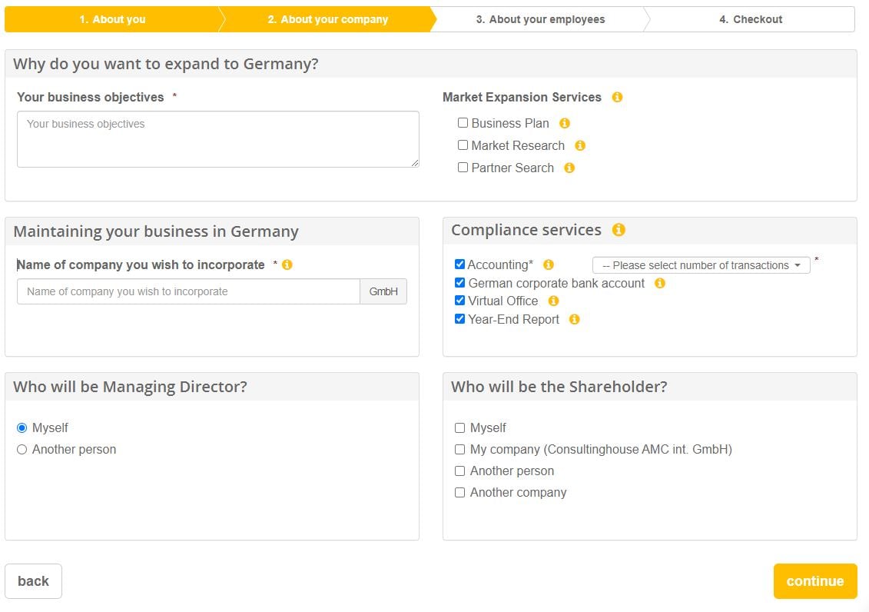Image resolution: width=869 pixels, height=612 pixels.
Task: Go to step 1. About you
Action: tap(112, 19)
